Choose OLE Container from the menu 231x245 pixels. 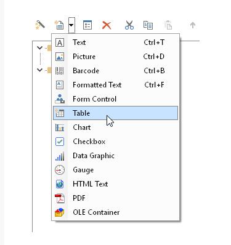[115, 212]
